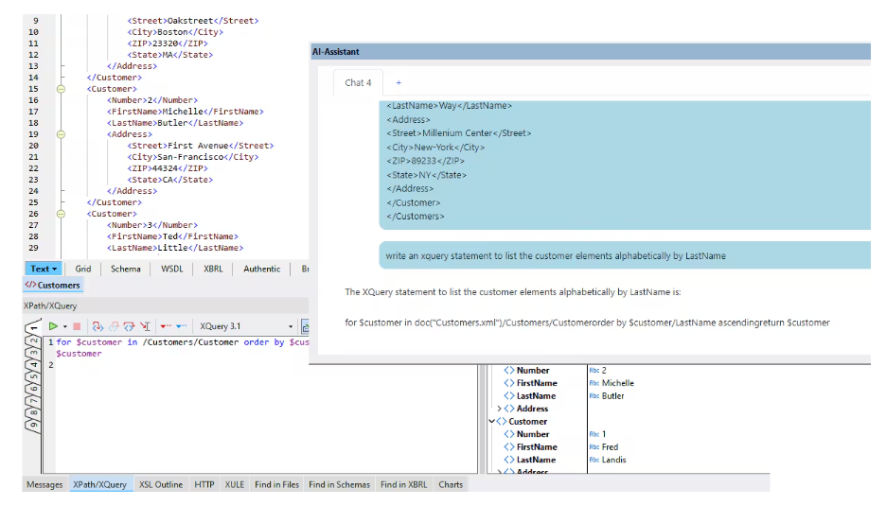The width and height of the screenshot is (886, 506).
Task: Add a new chat with the plus button
Action: (x=399, y=82)
